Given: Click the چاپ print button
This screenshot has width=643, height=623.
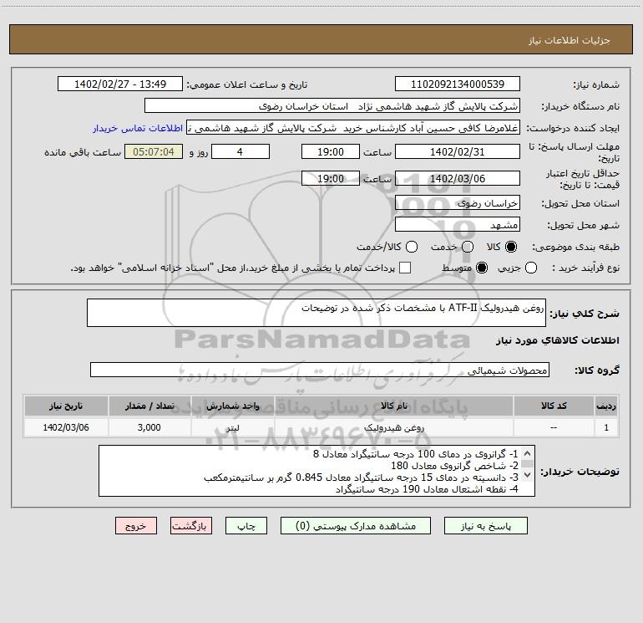Looking at the screenshot, I should 246,526.
